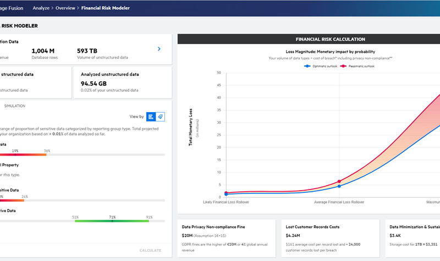Image resolution: width=440 pixels, height=261 pixels.
Task: Click the '$20M' fine amount
Action: point(187,236)
